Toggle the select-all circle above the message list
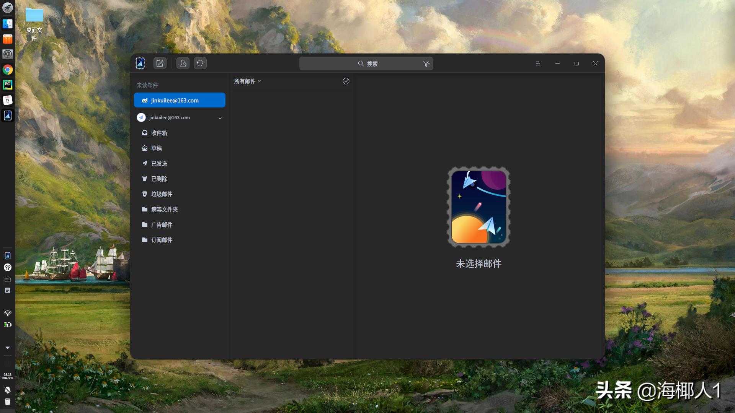Viewport: 735px width, 413px height. click(x=346, y=81)
